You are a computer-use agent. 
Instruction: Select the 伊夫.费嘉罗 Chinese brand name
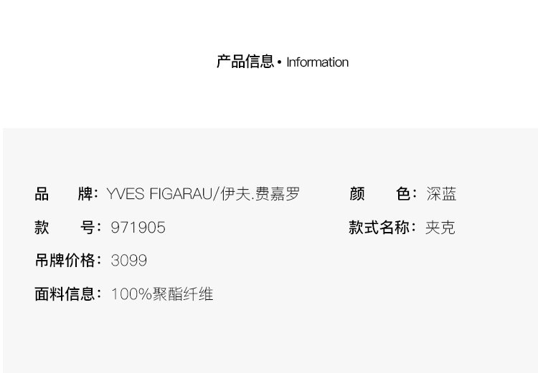(260, 194)
